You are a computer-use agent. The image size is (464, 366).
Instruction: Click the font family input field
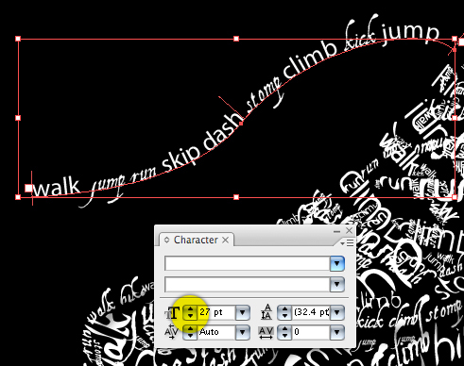[x=248, y=263]
